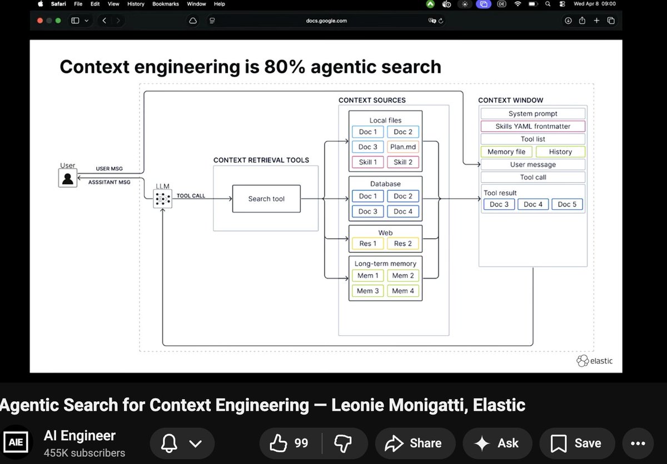The image size is (667, 464).
Task: Click the AIE channel avatar
Action: (x=16, y=443)
